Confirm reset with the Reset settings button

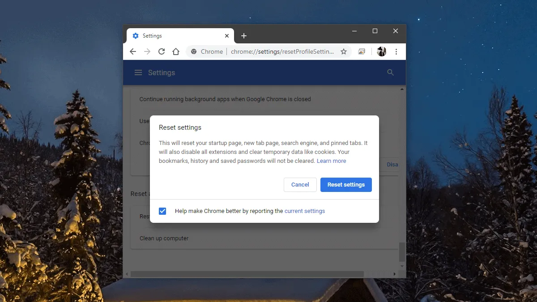point(346,184)
